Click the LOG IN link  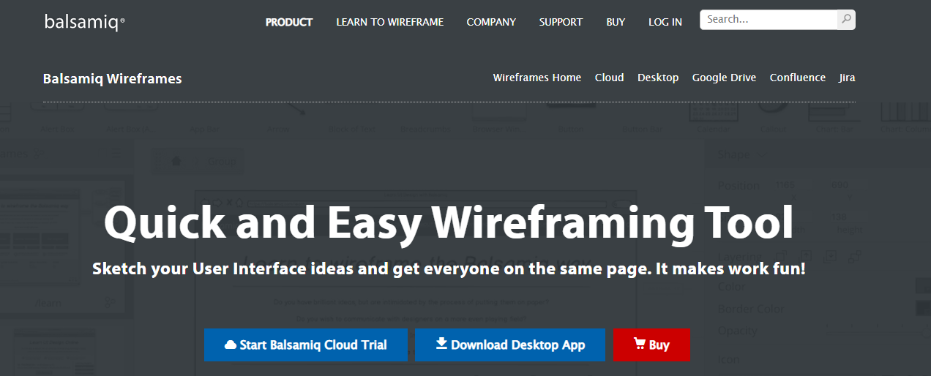tap(665, 22)
